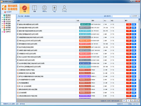Image resolution: width=141 pixels, height=106 pixels.
Task: Go to the previous page of results
Action: coord(128,101)
